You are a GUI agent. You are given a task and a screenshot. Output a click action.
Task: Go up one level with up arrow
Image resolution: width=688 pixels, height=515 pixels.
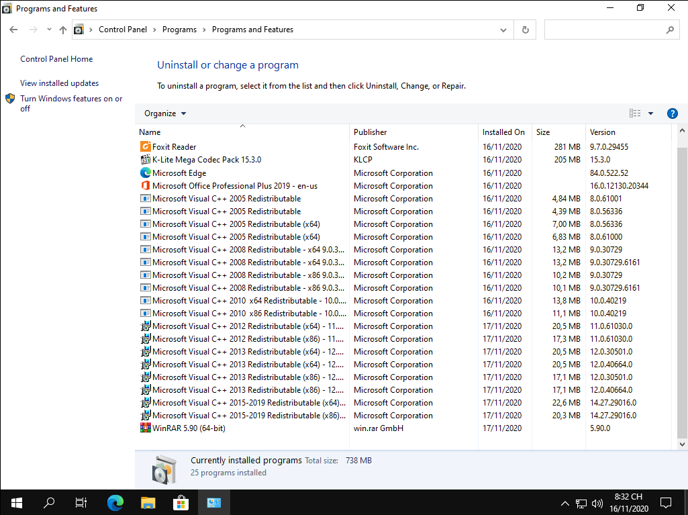(x=62, y=30)
